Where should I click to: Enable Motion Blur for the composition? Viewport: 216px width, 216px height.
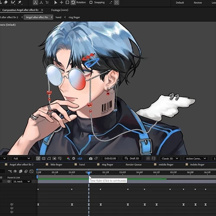(x=26, y=171)
